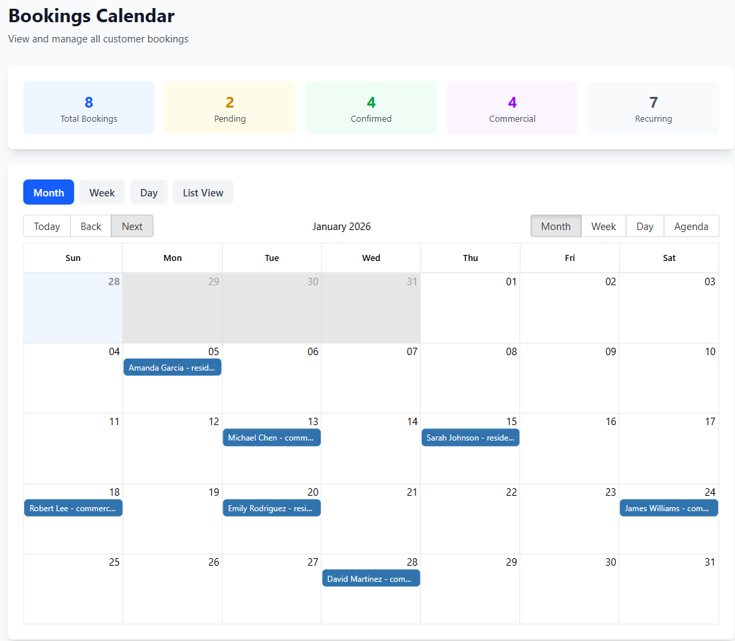Click the Pending bookings counter
The width and height of the screenshot is (735, 641).
[229, 107]
